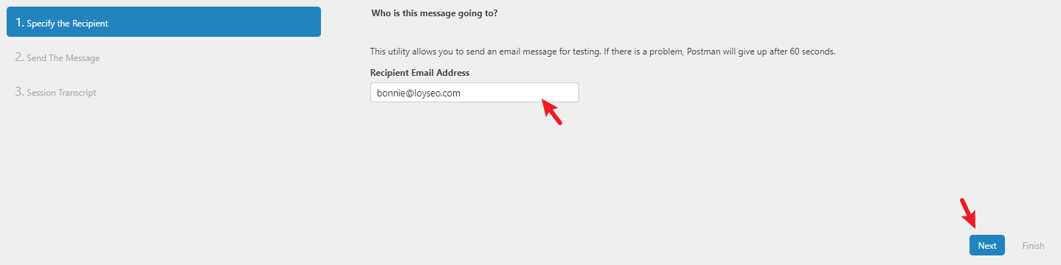The image size is (1061, 265).
Task: Click the Recipient Email Address label
Action: click(x=420, y=73)
